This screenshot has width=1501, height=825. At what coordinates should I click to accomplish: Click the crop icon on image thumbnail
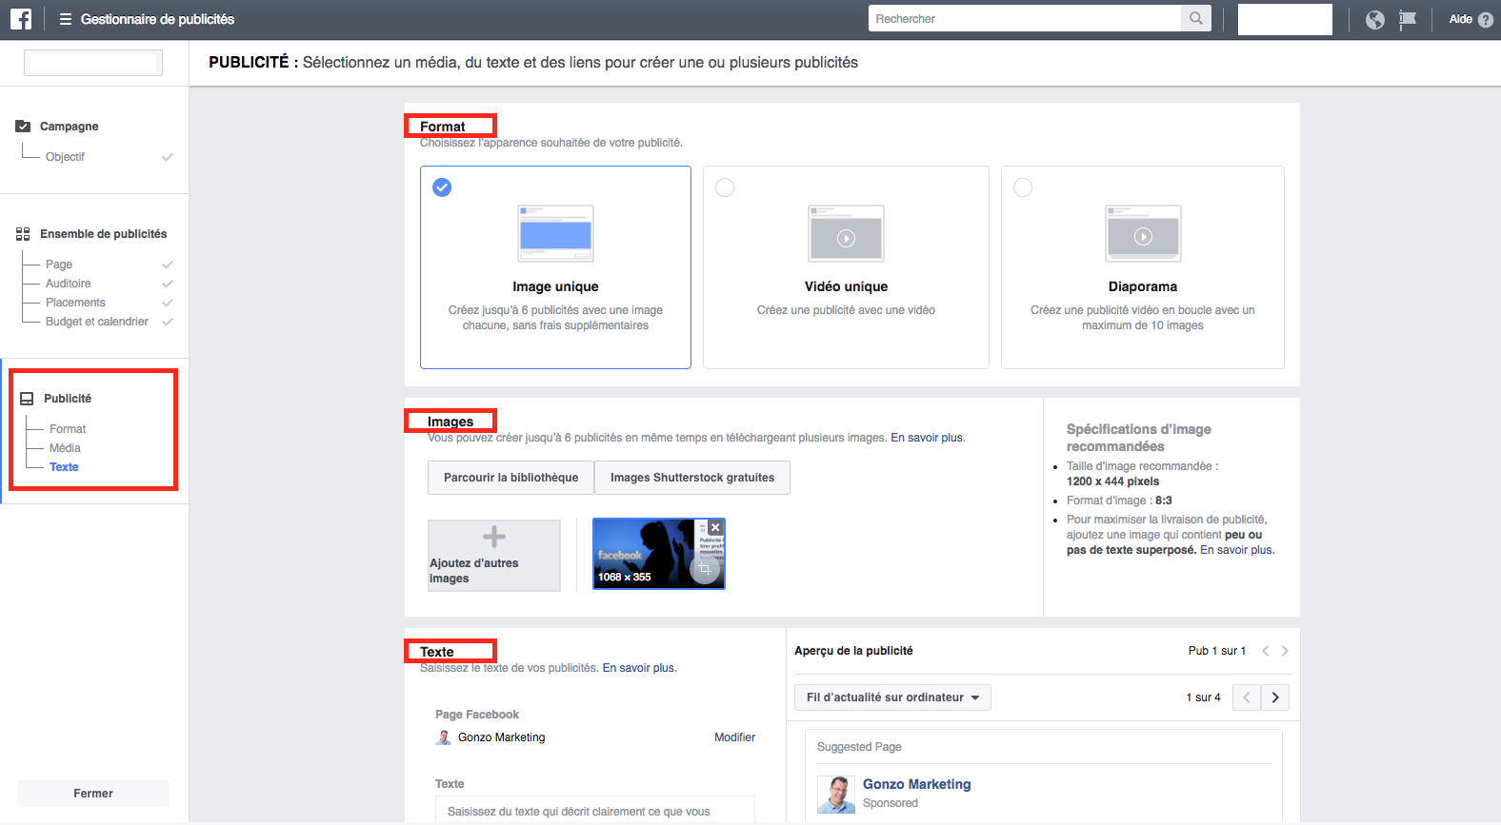pyautogui.click(x=705, y=569)
